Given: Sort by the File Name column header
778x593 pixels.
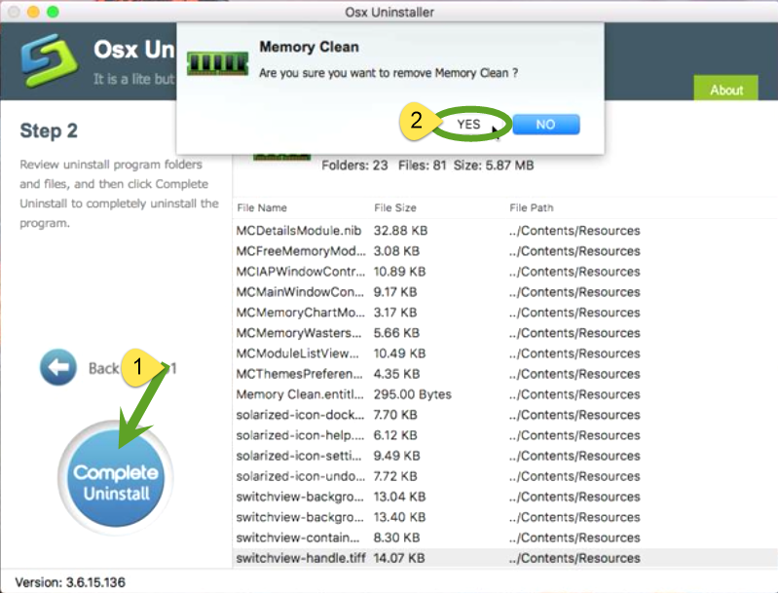Looking at the screenshot, I should pos(262,208).
